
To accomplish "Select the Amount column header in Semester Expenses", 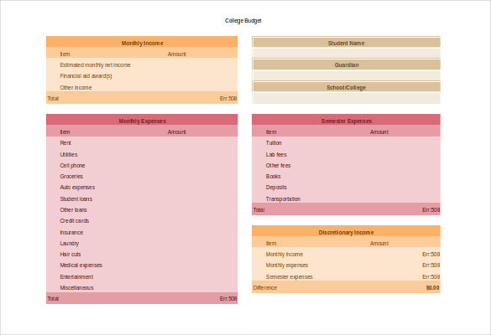I will pos(379,131).
